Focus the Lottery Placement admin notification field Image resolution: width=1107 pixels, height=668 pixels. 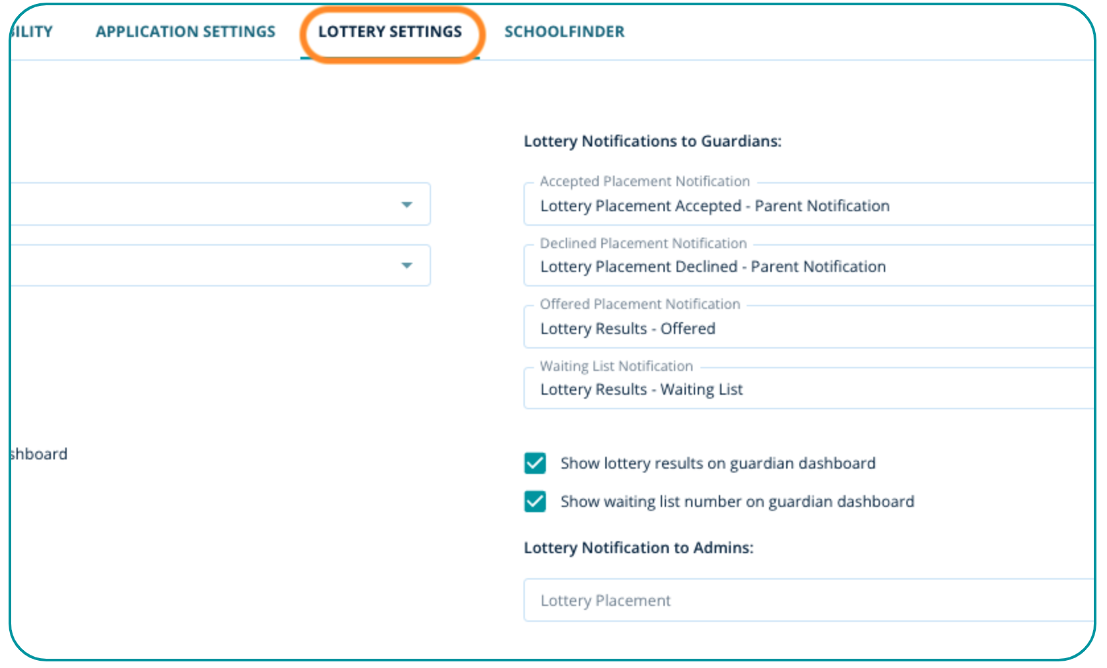792,601
